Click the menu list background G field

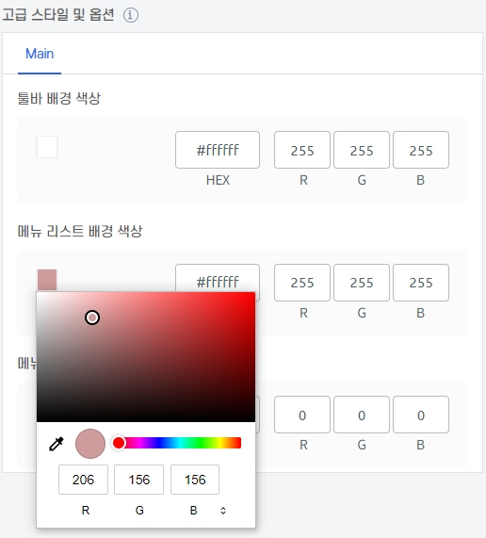tap(362, 283)
